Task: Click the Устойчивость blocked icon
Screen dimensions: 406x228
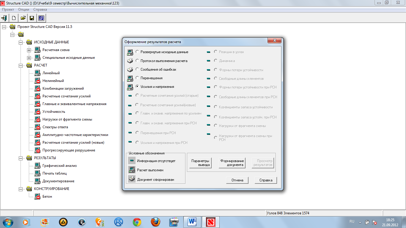Action: click(x=37, y=112)
